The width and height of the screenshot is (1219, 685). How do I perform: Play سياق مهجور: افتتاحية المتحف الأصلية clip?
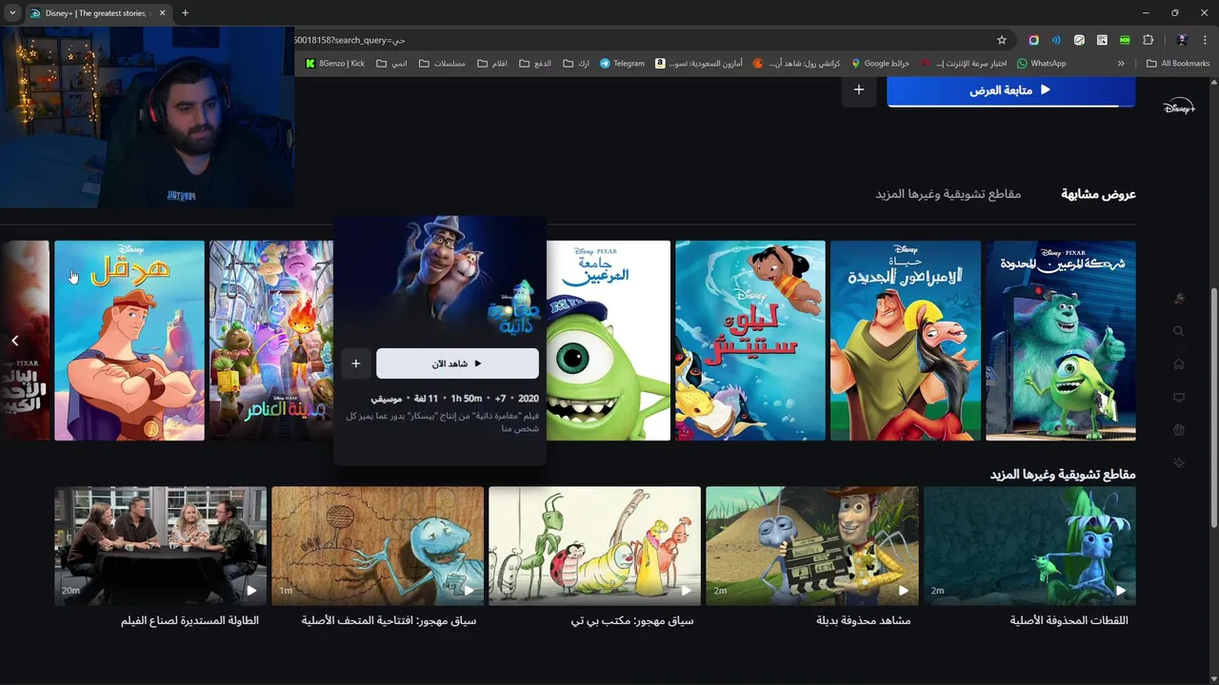point(377,546)
